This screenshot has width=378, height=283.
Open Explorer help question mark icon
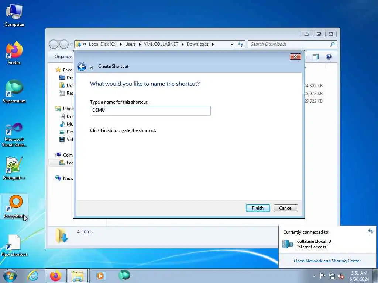click(329, 57)
